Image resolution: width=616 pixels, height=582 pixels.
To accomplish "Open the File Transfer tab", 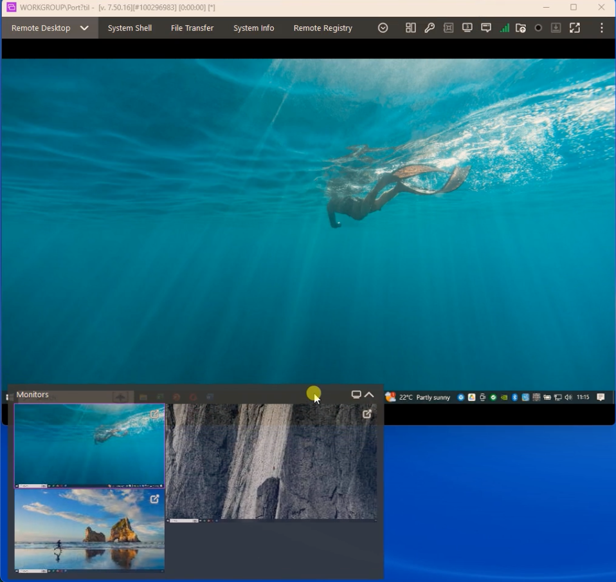I will click(192, 28).
